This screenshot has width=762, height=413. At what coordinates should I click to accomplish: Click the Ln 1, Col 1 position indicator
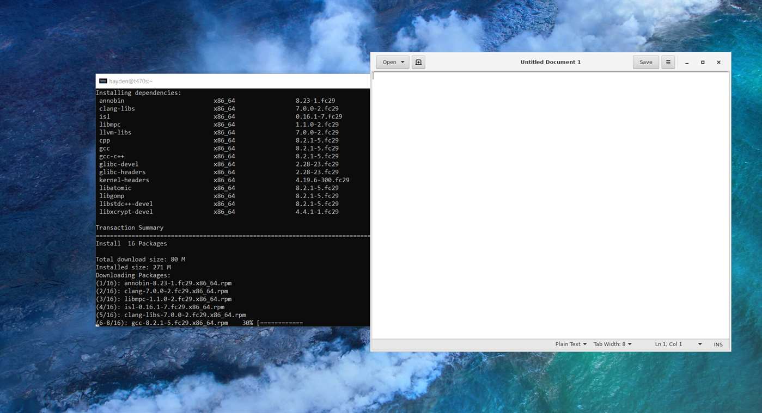[x=668, y=343]
